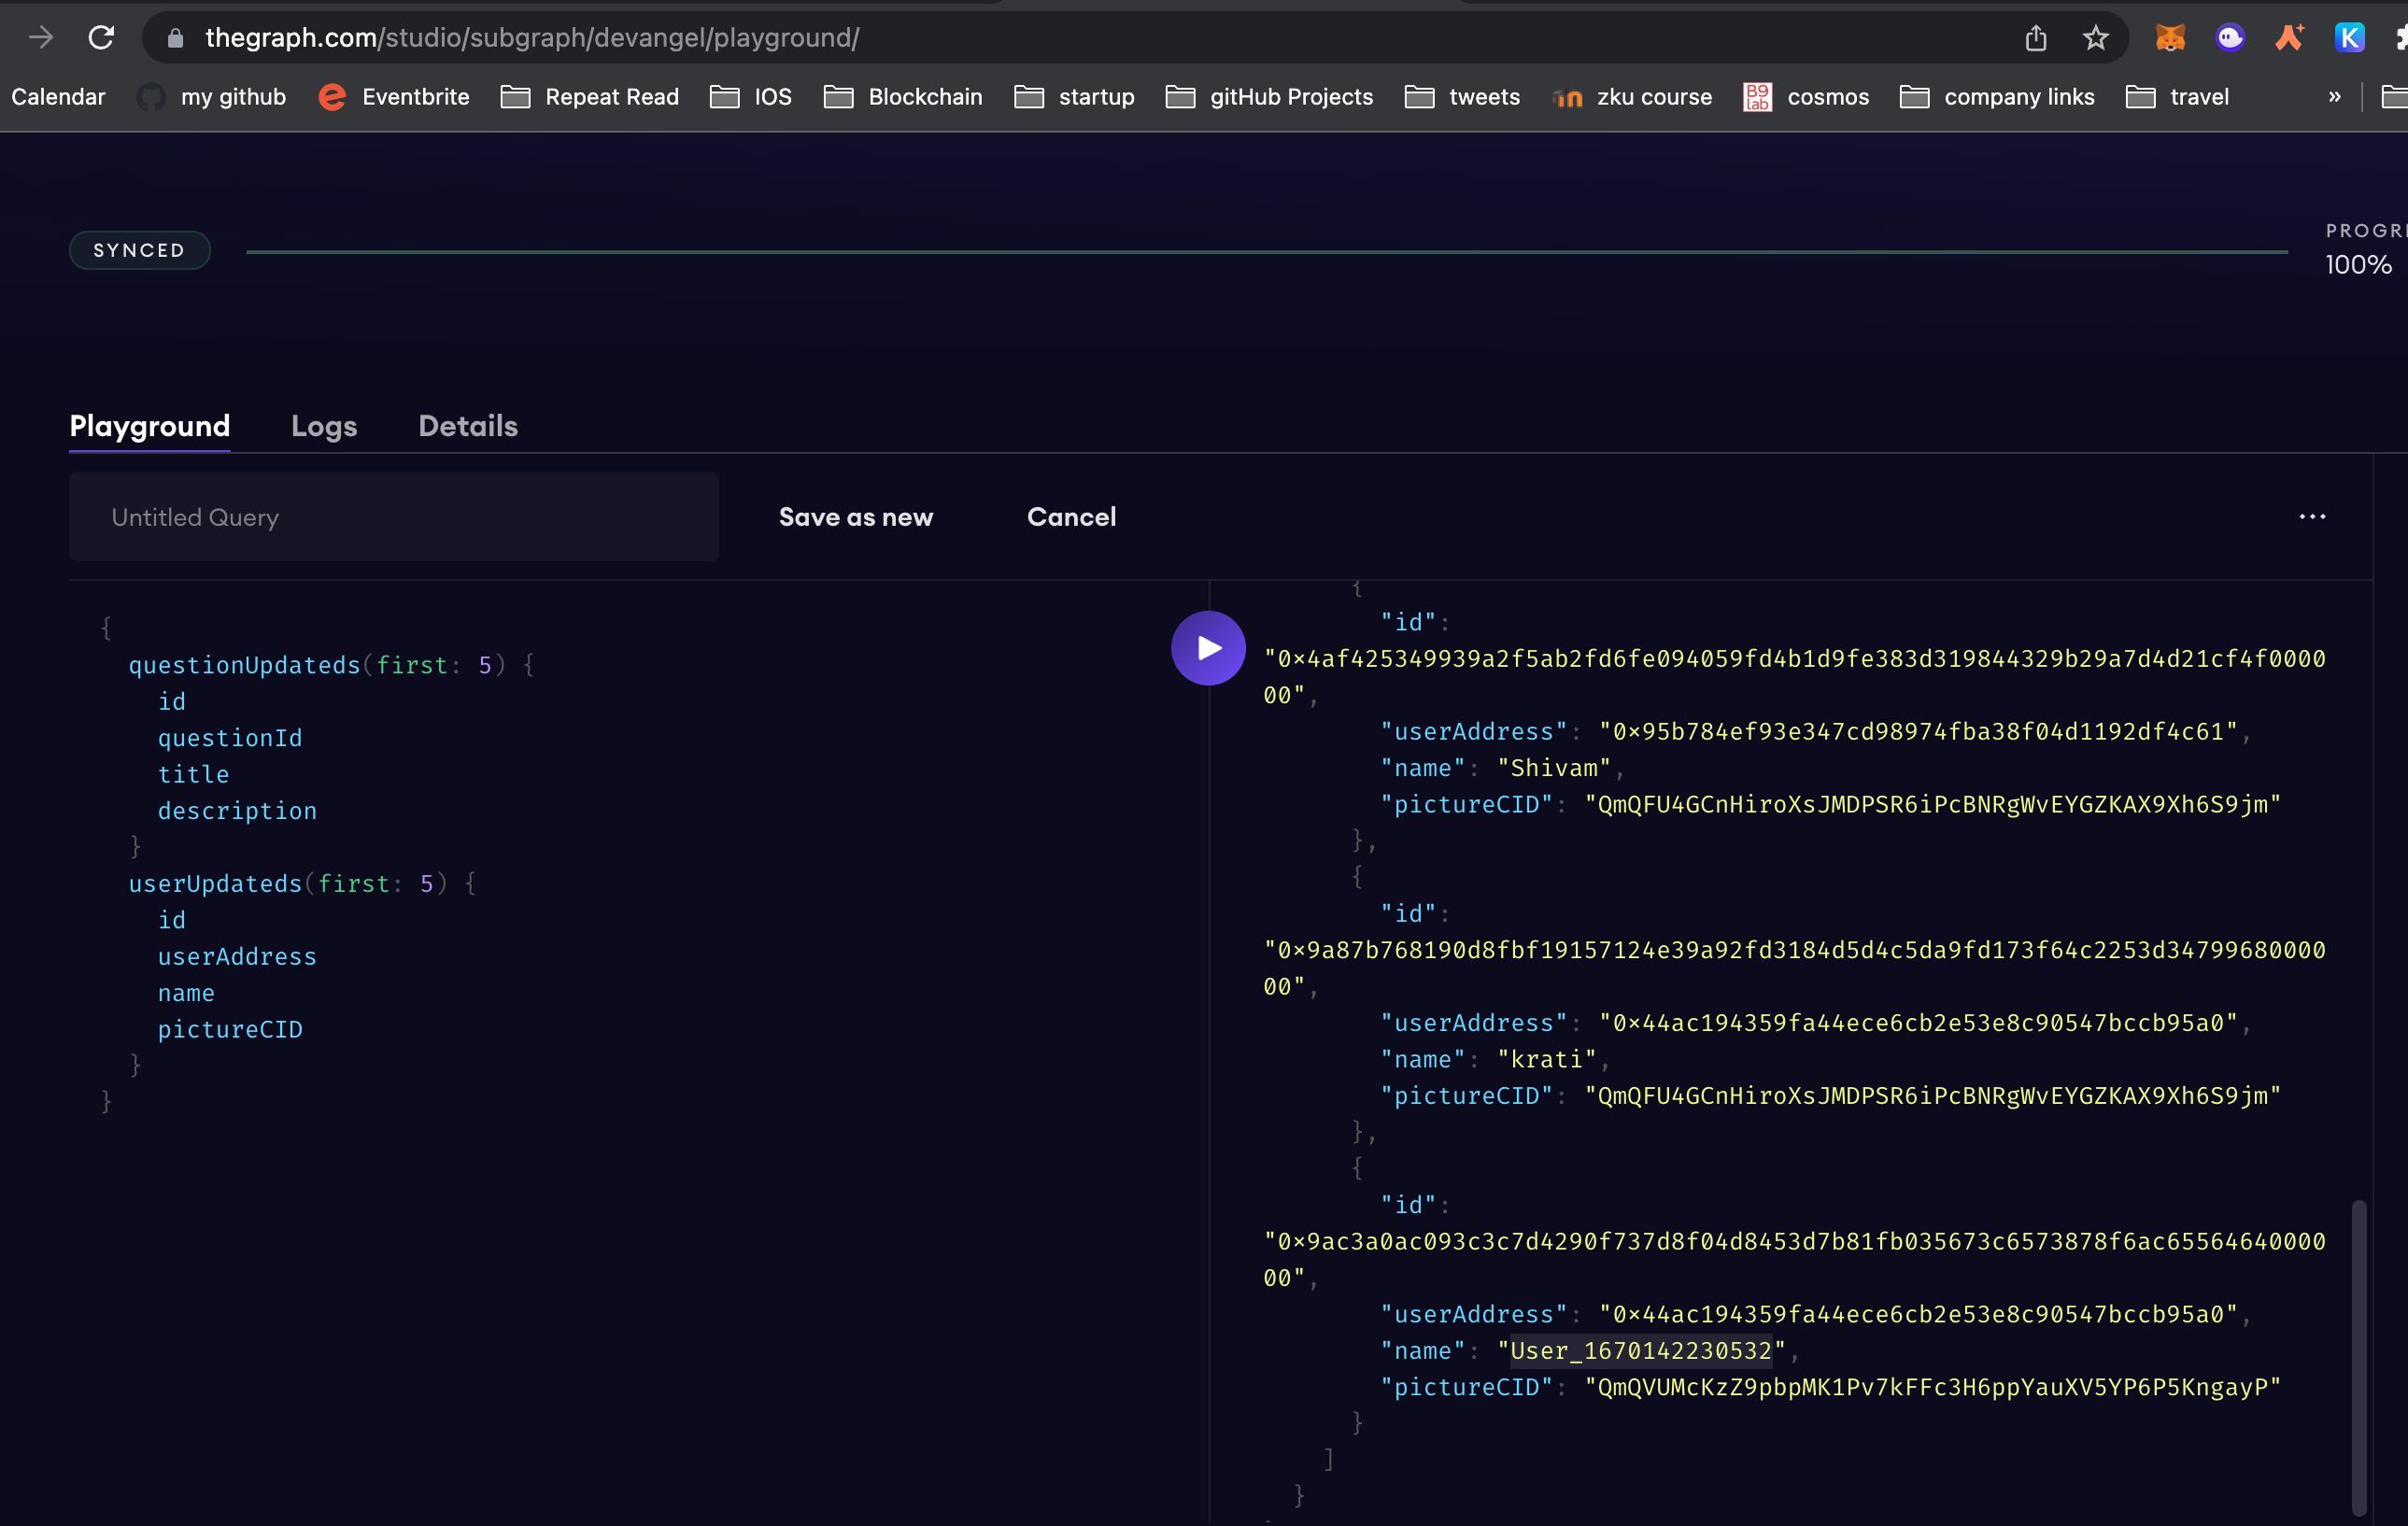Screen dimensions: 2408x1526
Task: Open the share page icon in address bar
Action: coord(2036,38)
